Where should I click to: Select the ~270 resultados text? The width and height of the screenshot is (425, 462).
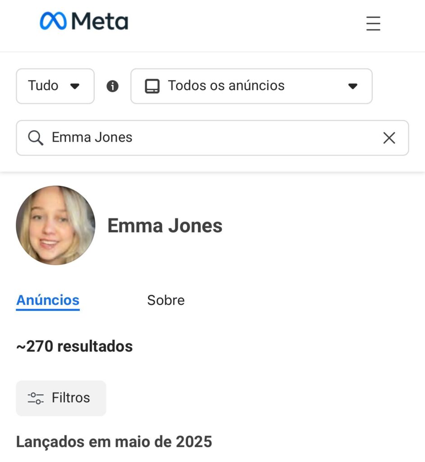tap(74, 346)
